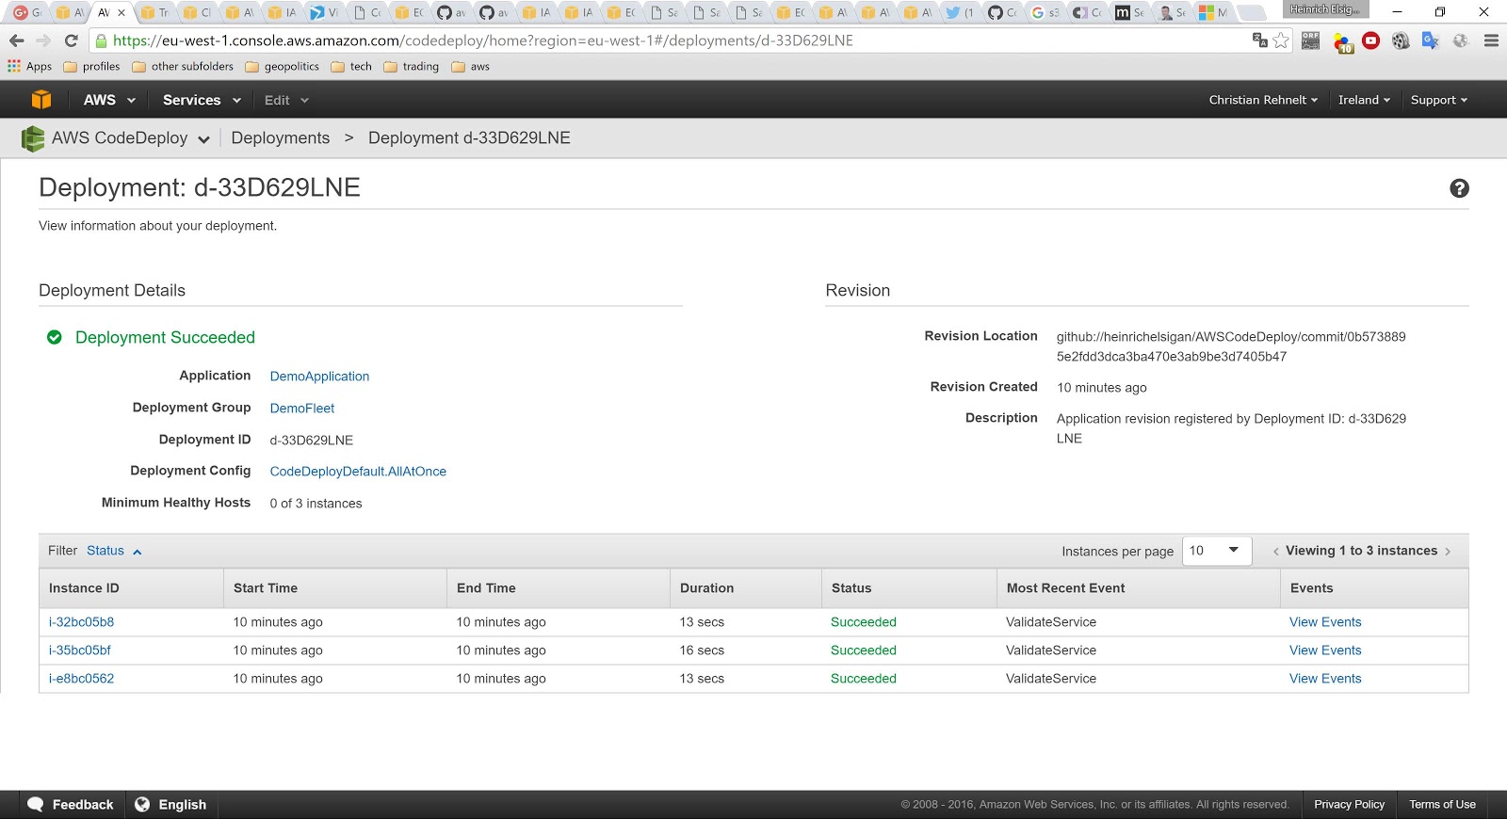Open the Instances per page dropdown
Viewport: 1507px width, 819px height.
pyautogui.click(x=1216, y=551)
